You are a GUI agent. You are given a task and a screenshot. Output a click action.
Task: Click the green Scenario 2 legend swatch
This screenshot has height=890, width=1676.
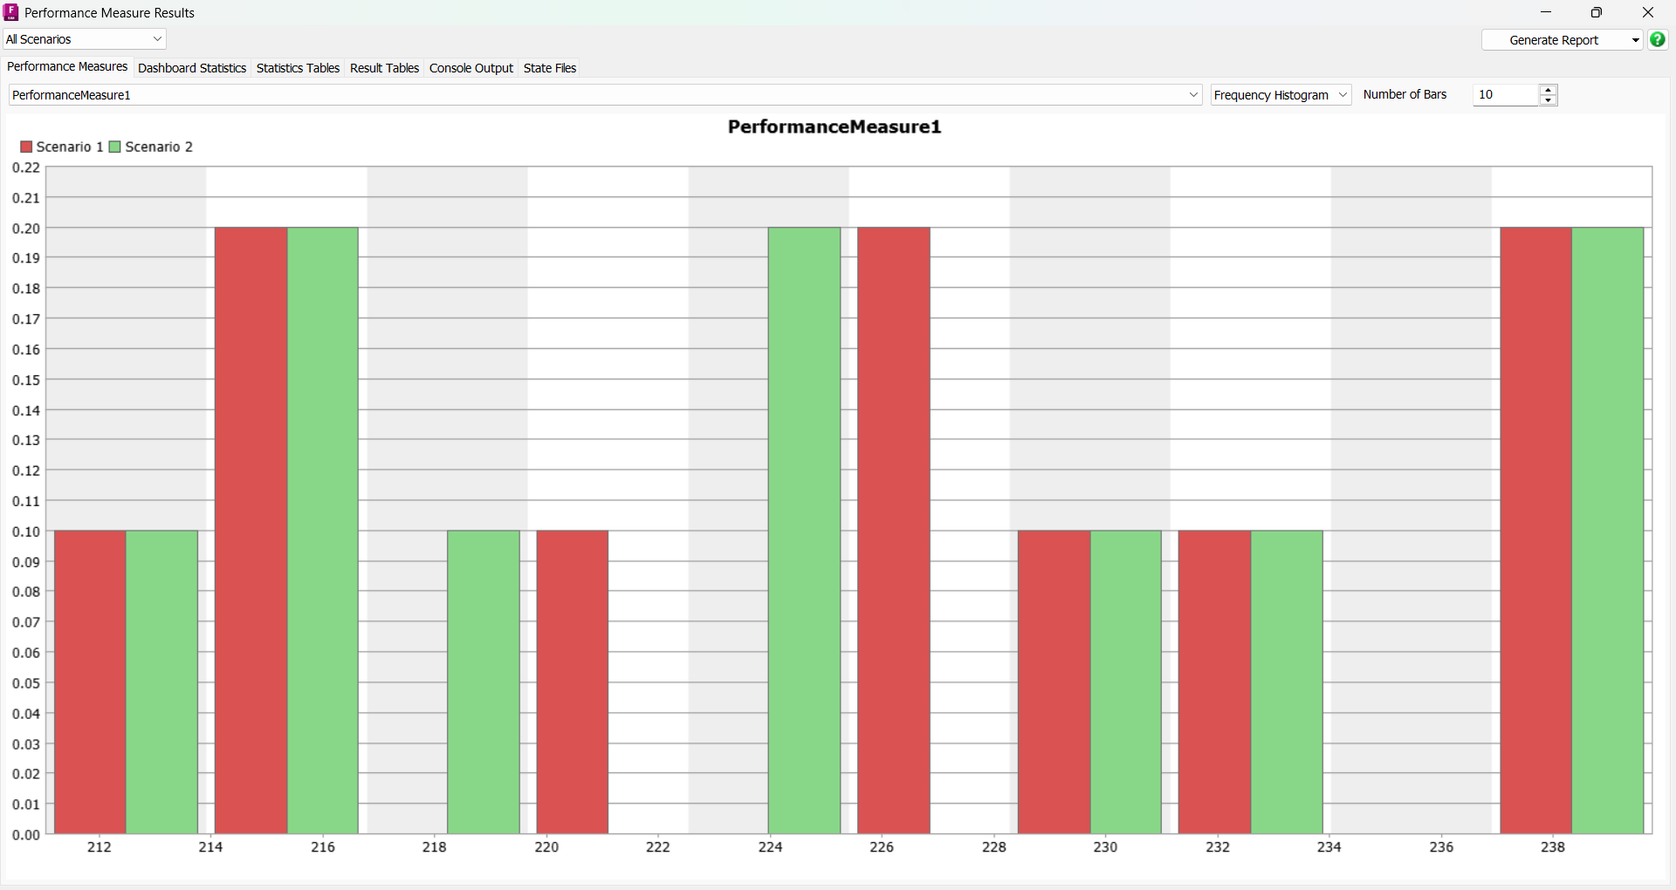(114, 147)
